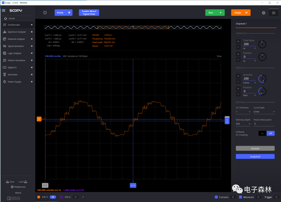The width and height of the screenshot is (281, 202).
Task: Click the vertical Position rotary knob
Action: (262, 91)
